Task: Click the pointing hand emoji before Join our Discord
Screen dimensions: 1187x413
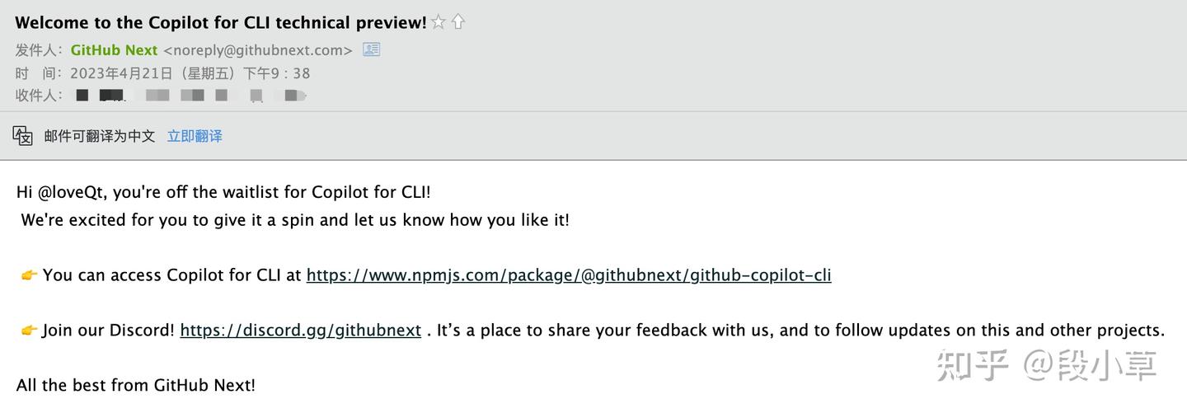Action: [30, 331]
